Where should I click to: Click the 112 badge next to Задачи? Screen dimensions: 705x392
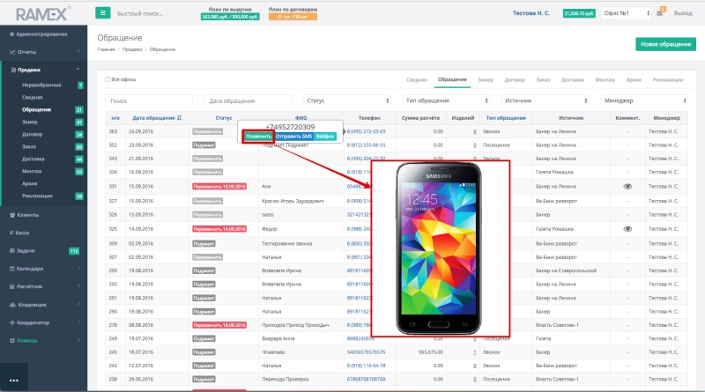coord(74,251)
